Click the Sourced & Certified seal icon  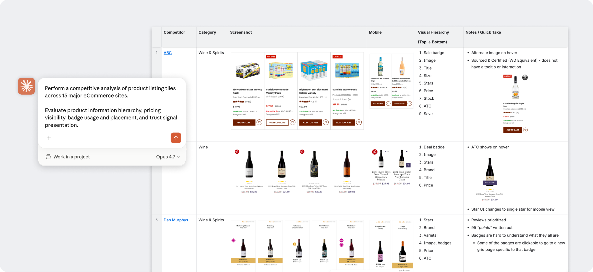pyautogui.click(x=525, y=77)
